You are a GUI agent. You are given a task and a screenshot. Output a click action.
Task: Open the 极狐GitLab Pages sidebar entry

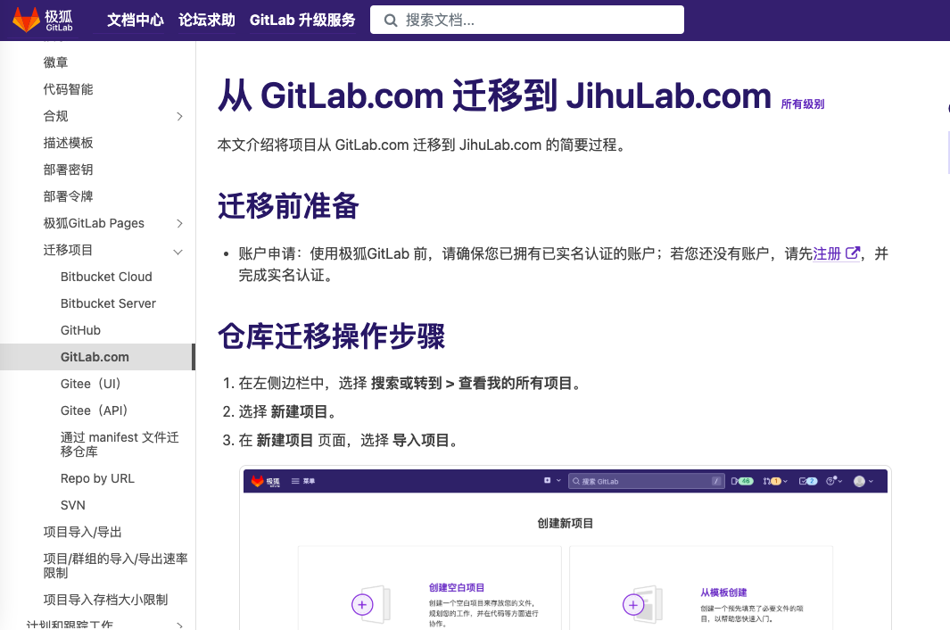[x=94, y=223]
